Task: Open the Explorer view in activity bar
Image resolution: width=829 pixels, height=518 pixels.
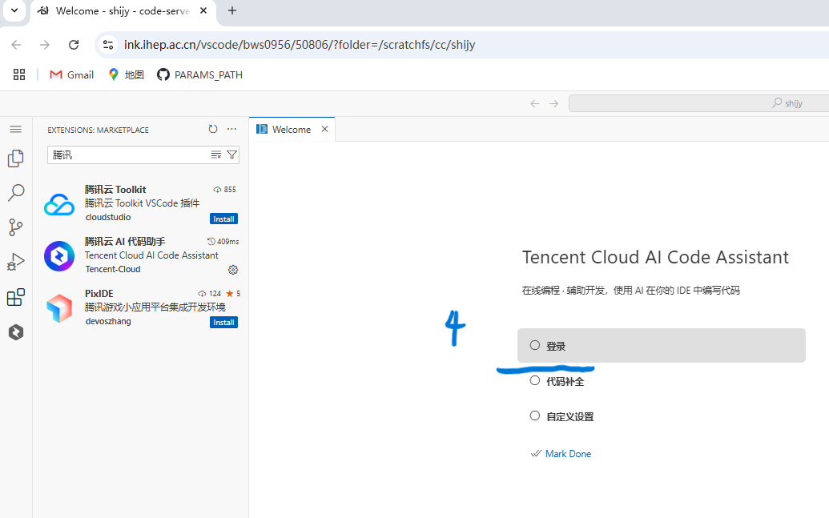Action: 15,159
